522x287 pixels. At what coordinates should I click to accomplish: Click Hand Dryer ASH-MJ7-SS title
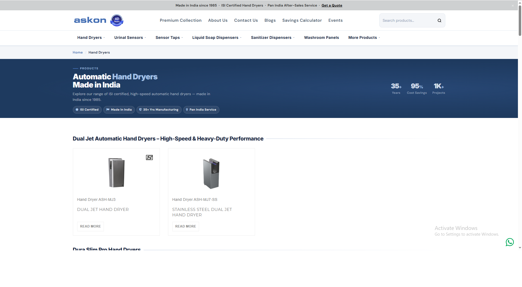coord(195,199)
